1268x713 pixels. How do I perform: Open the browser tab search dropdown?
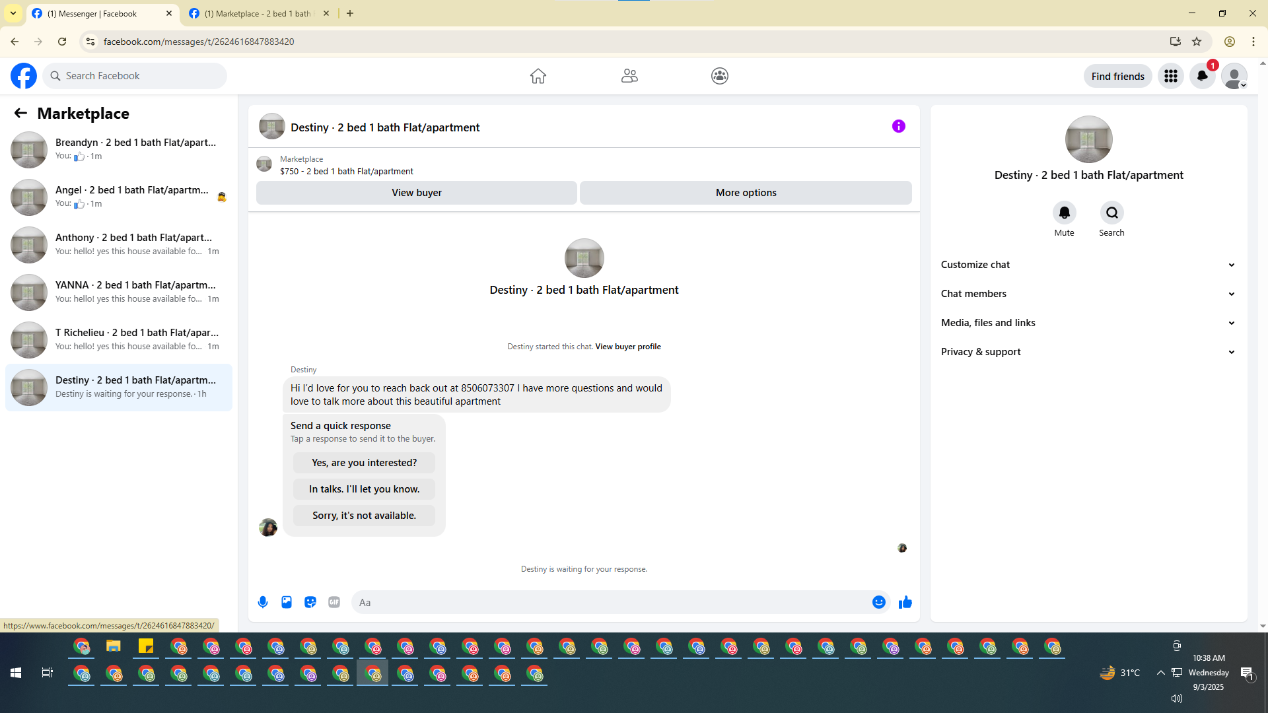pos(13,13)
